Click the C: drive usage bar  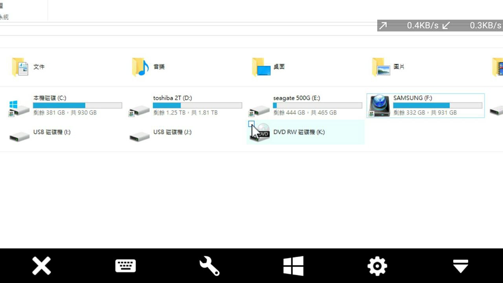[77, 105]
